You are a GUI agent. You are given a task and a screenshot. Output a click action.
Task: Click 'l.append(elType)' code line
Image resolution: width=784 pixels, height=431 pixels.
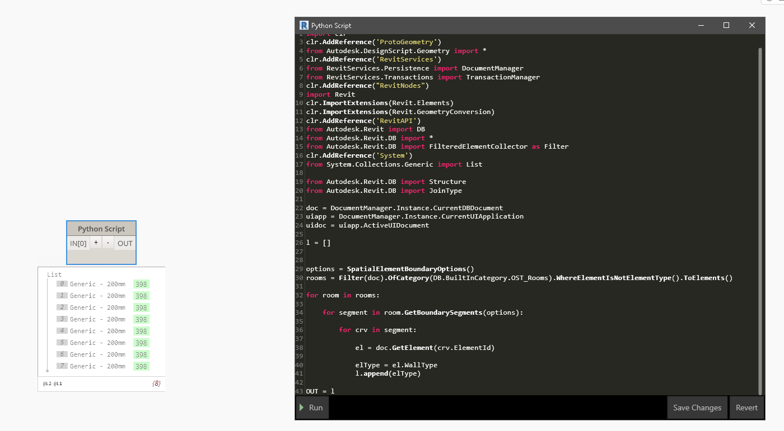pos(388,373)
